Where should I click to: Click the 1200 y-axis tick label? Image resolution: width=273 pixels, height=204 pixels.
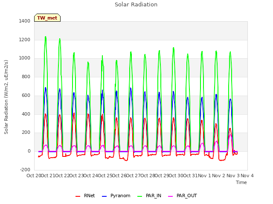tap(25, 40)
